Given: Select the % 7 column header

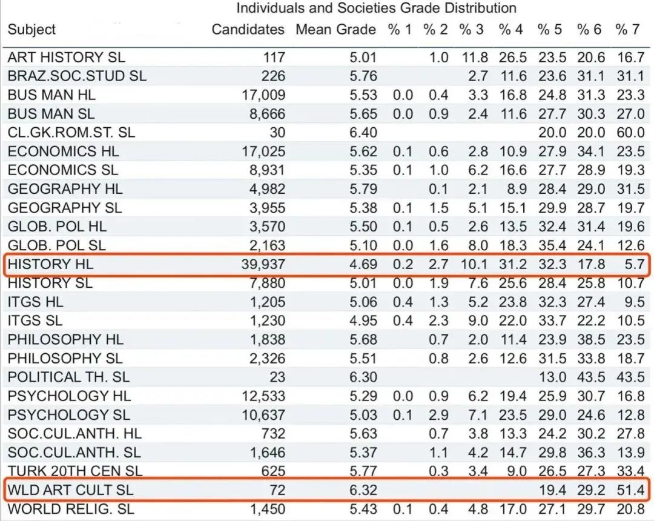Looking at the screenshot, I should (x=627, y=29).
